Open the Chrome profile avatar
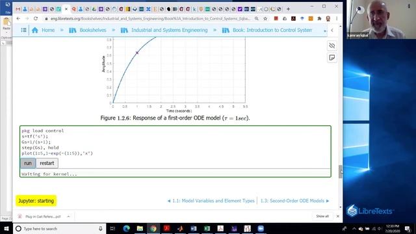Viewport: 416px width, 234px height. (x=328, y=19)
